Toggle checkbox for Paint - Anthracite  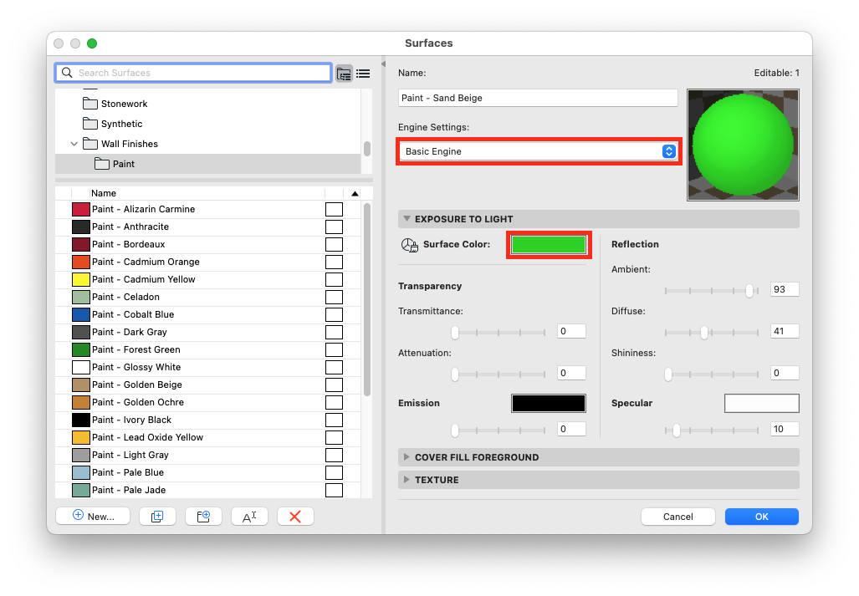point(335,227)
